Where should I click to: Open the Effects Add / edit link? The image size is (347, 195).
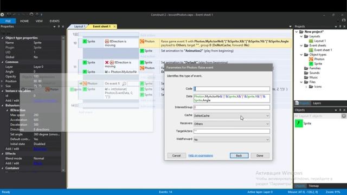38,164
